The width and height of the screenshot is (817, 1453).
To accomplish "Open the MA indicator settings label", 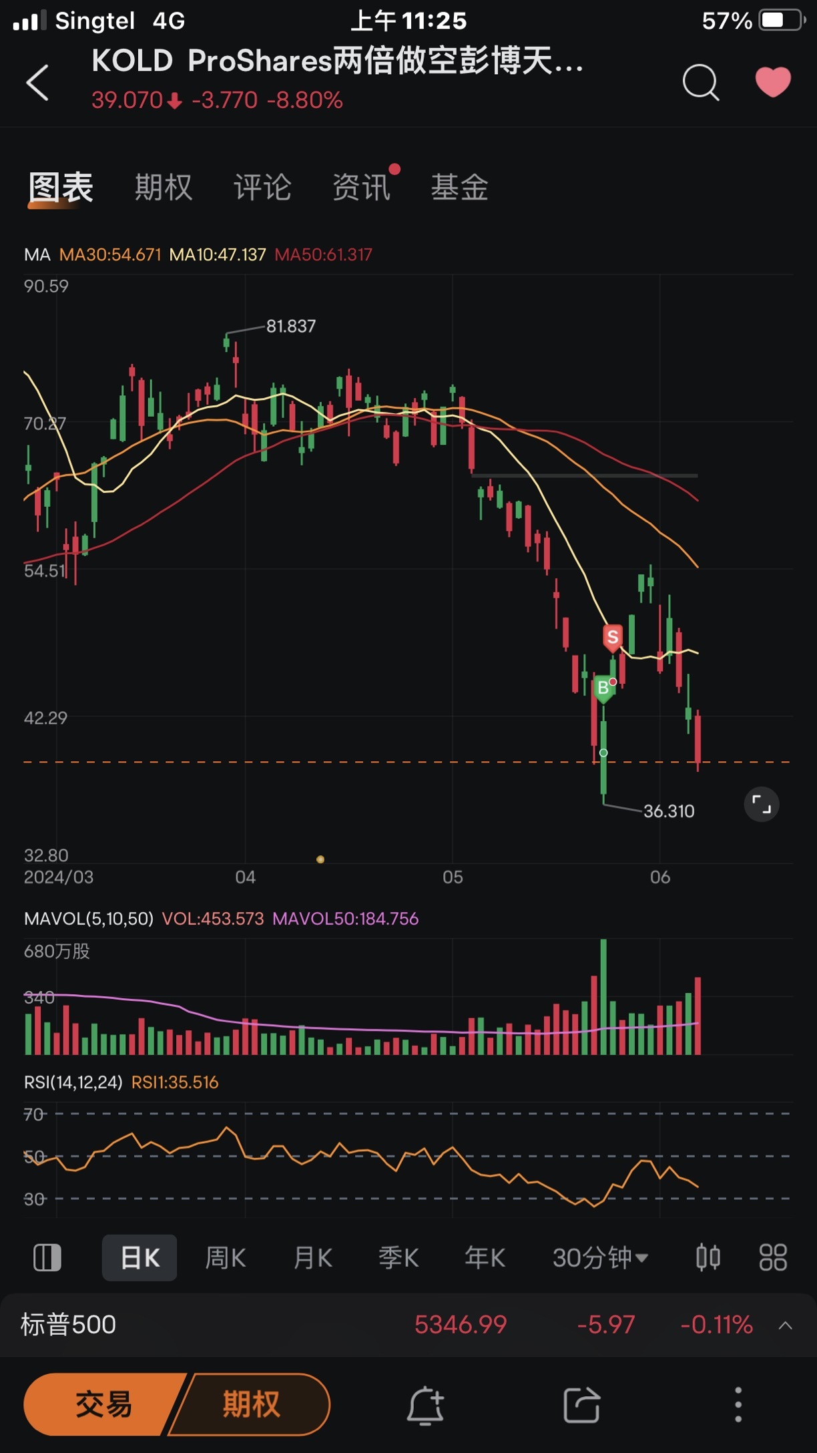I will tap(37, 254).
